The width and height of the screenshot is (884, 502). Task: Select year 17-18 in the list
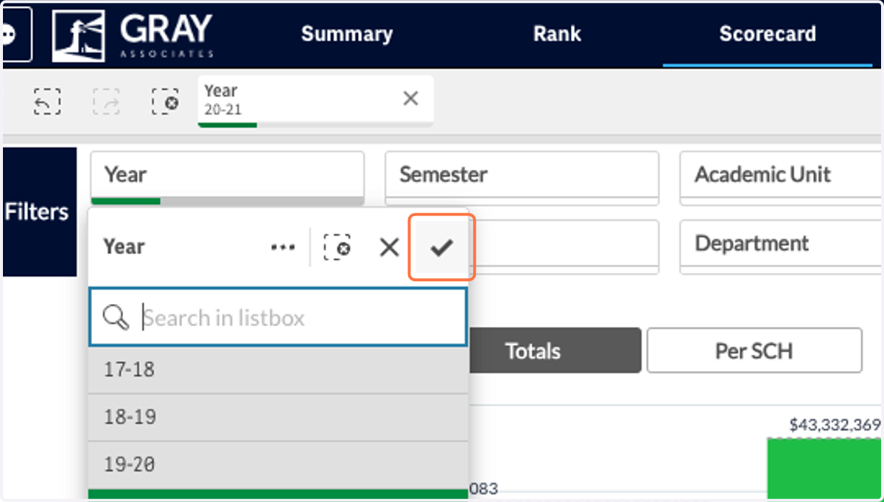278,370
